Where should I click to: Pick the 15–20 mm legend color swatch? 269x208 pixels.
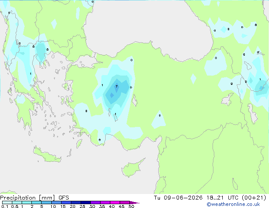point(66,202)
